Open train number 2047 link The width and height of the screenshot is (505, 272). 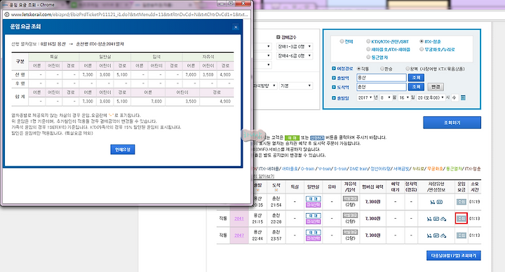pos(239,236)
